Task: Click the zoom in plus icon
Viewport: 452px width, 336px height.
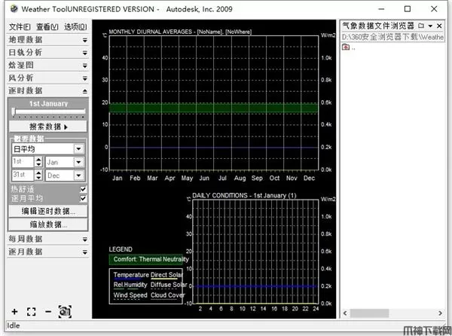Action: pyautogui.click(x=14, y=311)
